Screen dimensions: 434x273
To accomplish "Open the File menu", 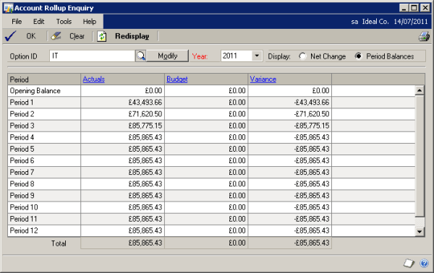I will tap(17, 22).
